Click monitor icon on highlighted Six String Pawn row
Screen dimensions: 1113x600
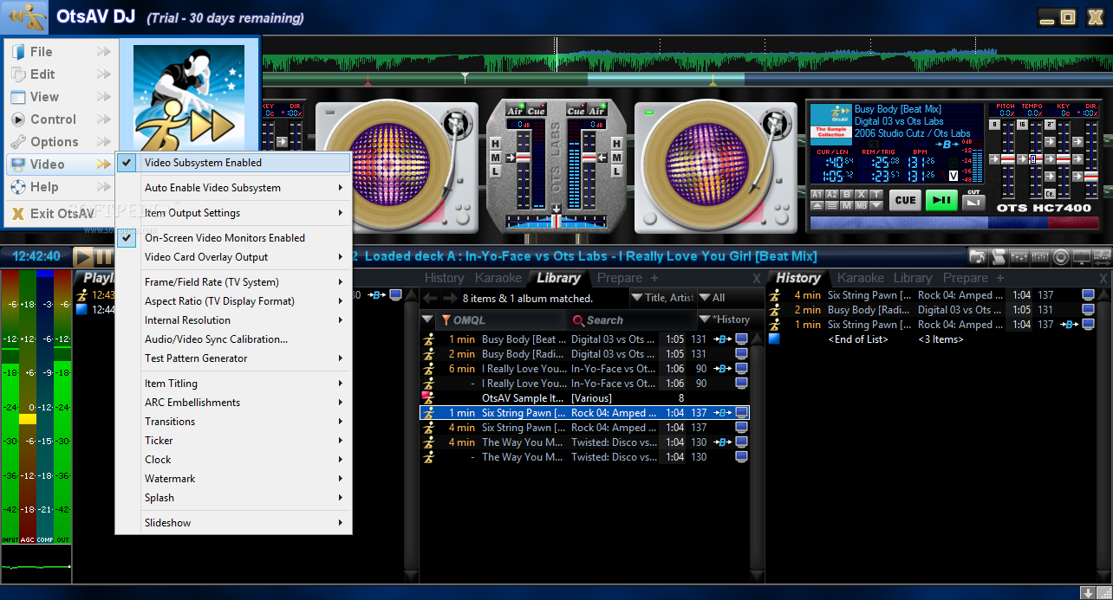(x=742, y=413)
